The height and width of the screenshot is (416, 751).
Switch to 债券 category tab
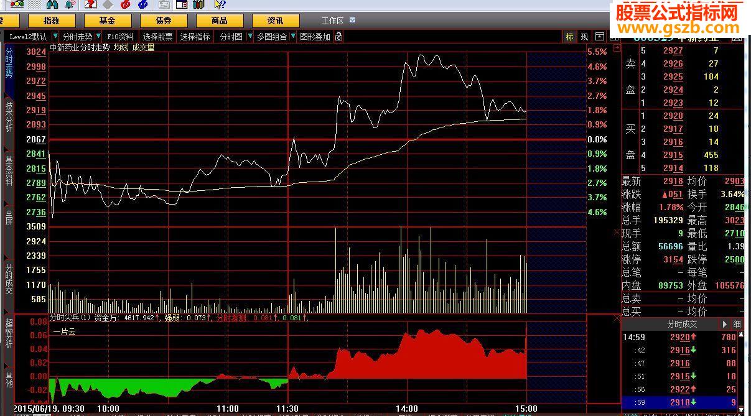(x=163, y=21)
